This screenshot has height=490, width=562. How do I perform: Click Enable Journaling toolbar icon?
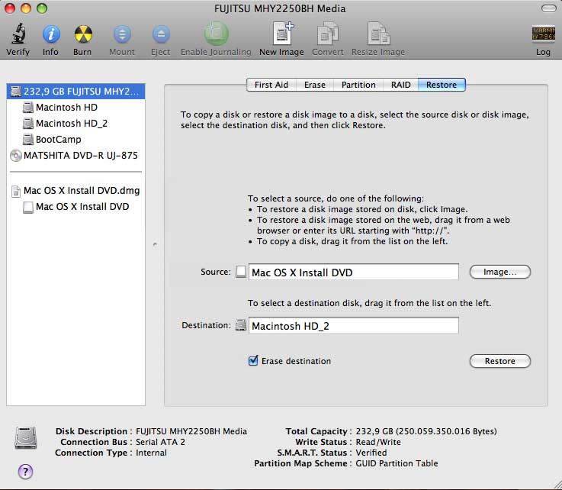tap(216, 34)
